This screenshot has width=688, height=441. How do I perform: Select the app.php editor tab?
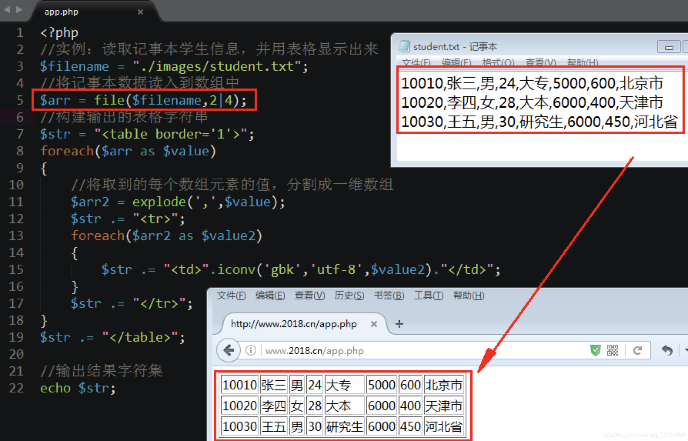point(62,12)
